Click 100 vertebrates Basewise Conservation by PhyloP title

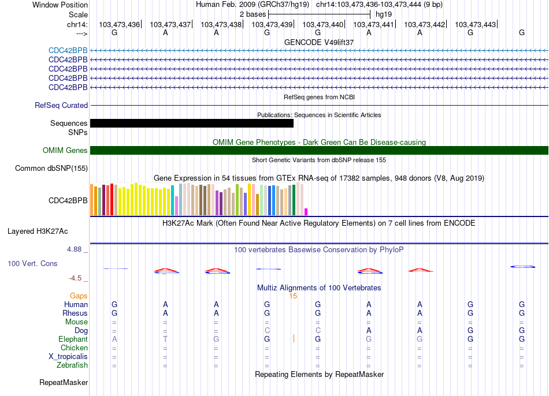pyautogui.click(x=318, y=250)
